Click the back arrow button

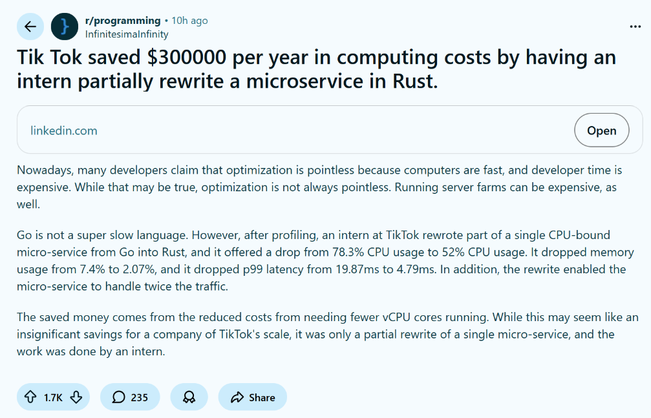point(30,26)
